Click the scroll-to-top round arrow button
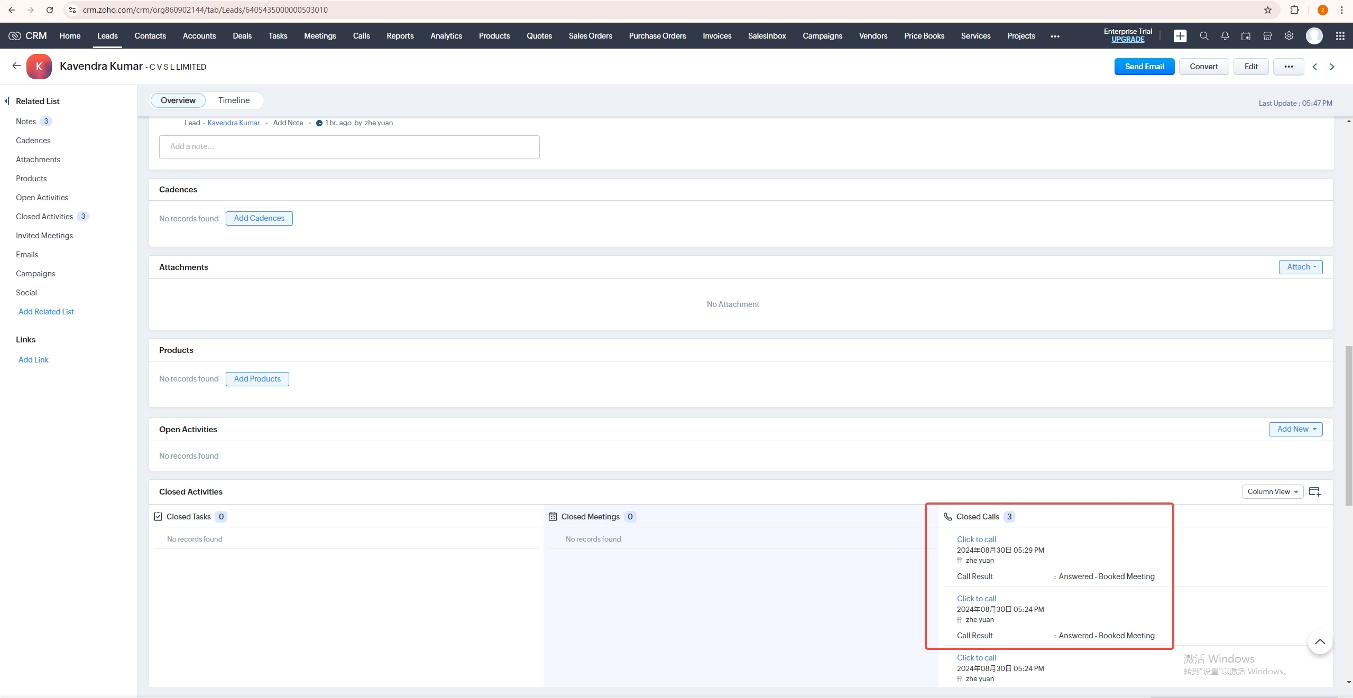Image resolution: width=1353 pixels, height=698 pixels. click(x=1320, y=641)
